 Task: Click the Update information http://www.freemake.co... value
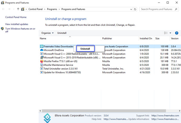pyautogui.click(x=165, y=119)
